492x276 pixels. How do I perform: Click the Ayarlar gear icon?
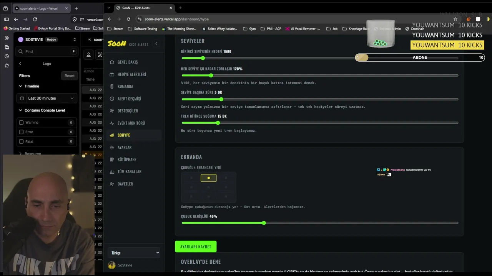pos(112,148)
